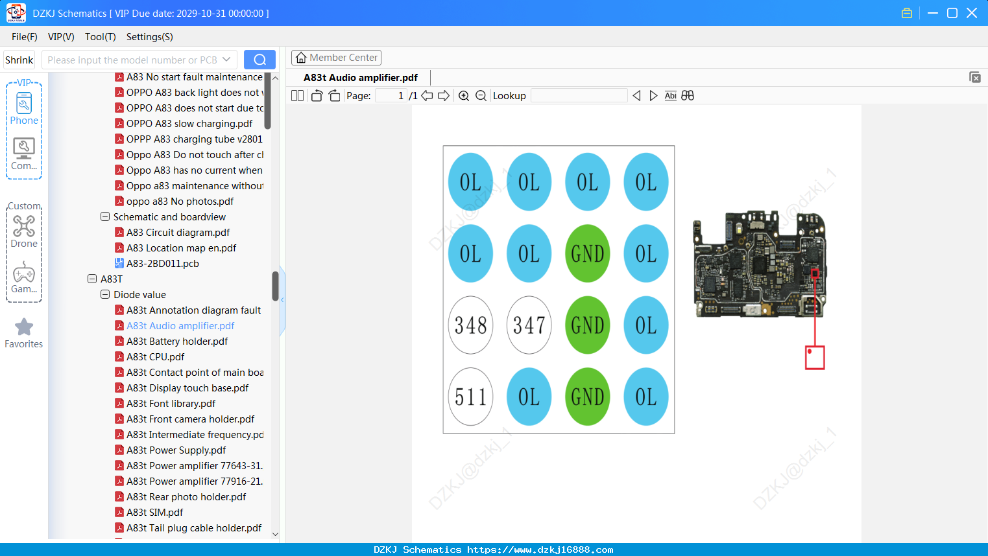Zoom out of the PDF
This screenshot has height=556, width=988.
(481, 96)
